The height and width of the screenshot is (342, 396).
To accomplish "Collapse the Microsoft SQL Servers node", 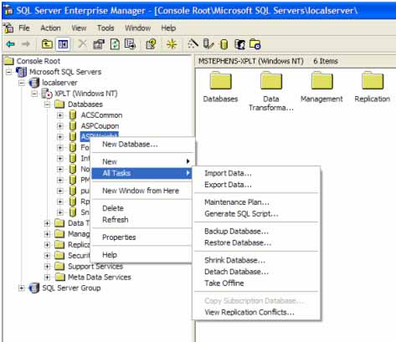I will (x=8, y=72).
